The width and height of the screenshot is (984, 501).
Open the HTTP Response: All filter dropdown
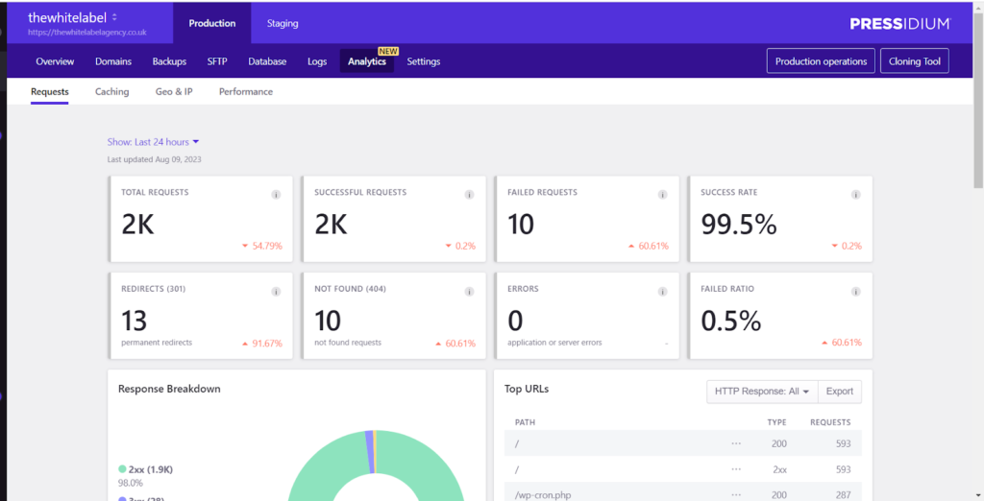(762, 392)
